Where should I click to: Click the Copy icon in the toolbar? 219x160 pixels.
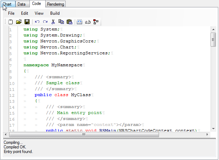pos(61,22)
